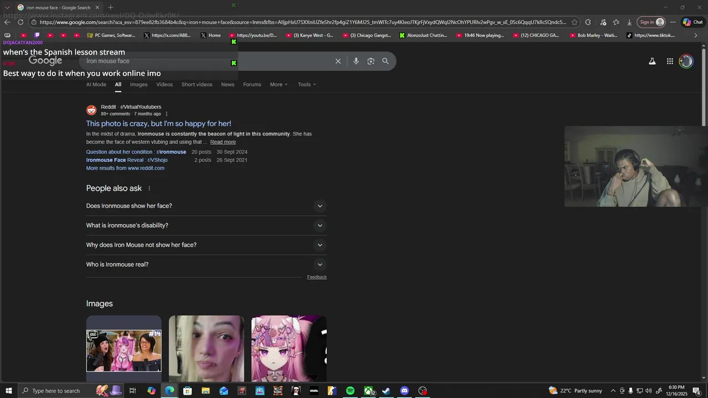The width and height of the screenshot is (708, 398).
Task: Select the All results tab
Action: point(118,85)
